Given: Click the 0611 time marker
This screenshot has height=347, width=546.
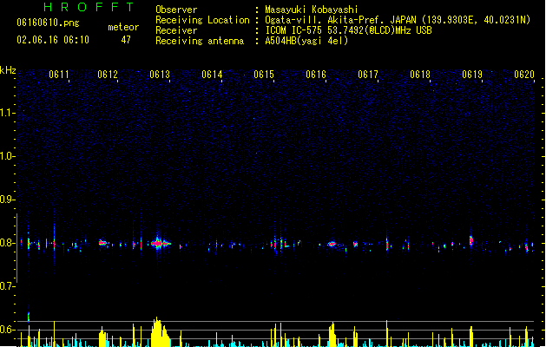Looking at the screenshot, I should tap(59, 75).
